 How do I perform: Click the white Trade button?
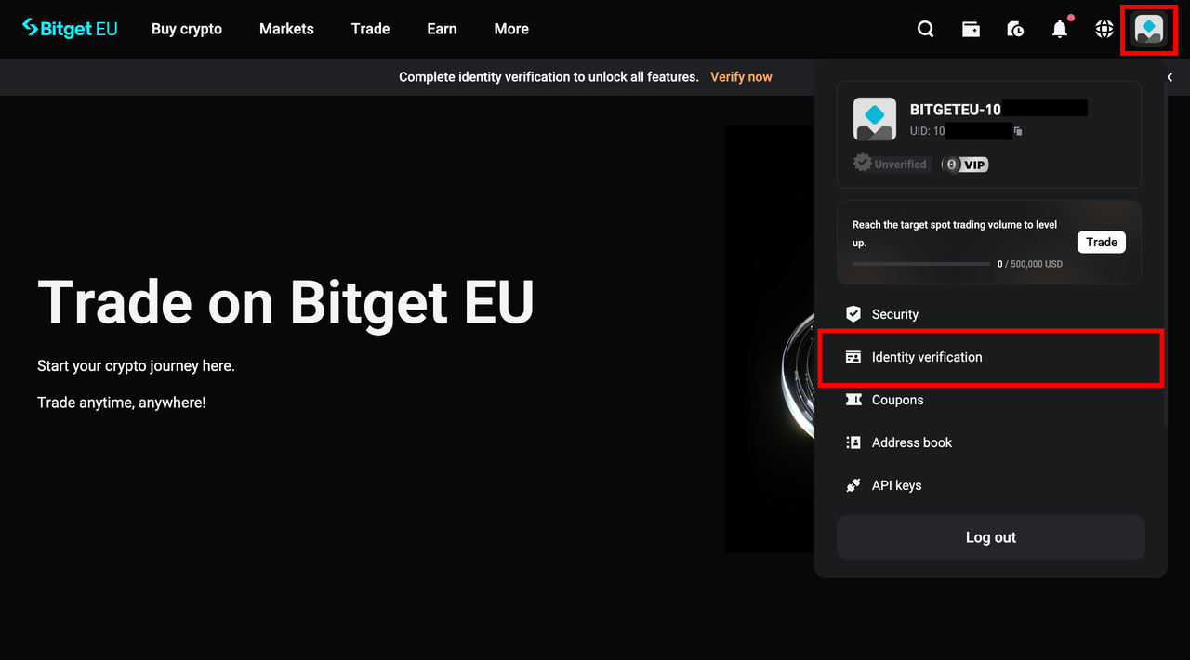pos(1102,242)
